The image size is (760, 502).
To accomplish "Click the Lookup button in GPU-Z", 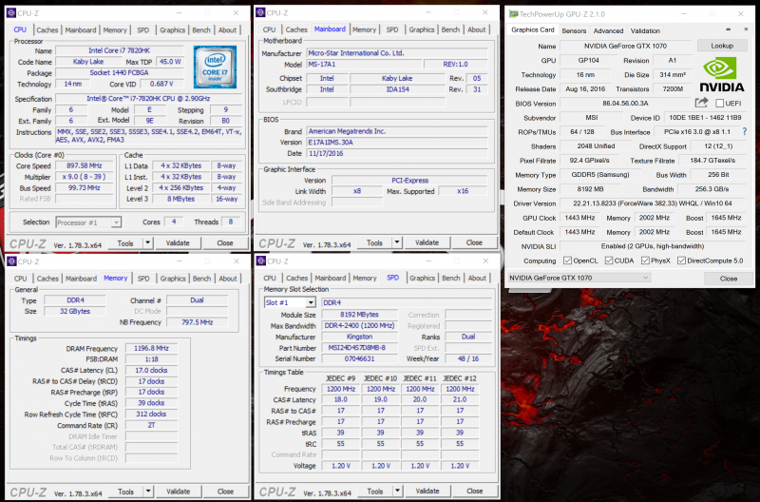I will point(722,46).
